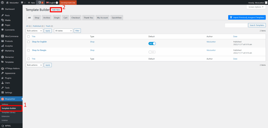The image size is (268, 128).
Task: Click Import Previously Assigned Templates button
Action: pos(247,17)
